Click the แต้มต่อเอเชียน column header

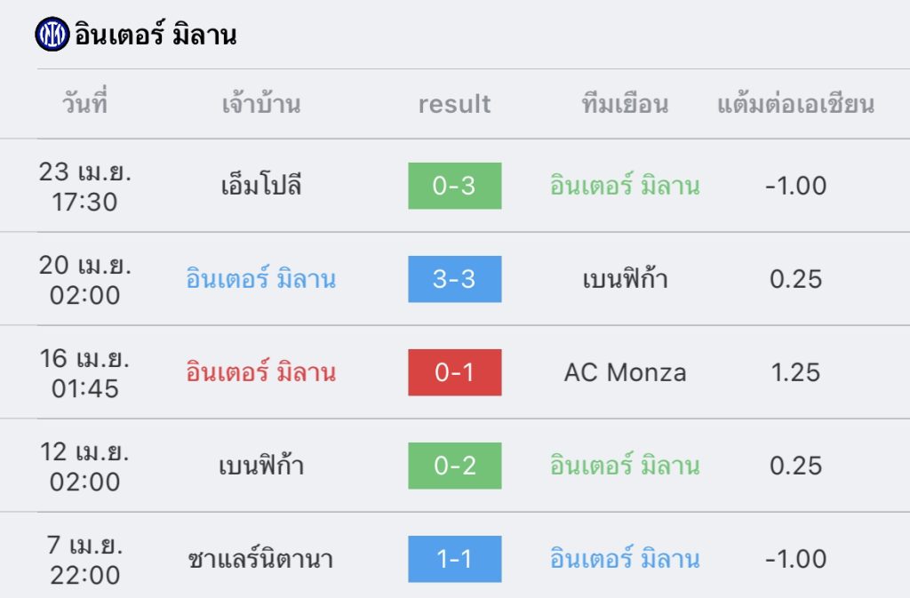[795, 104]
